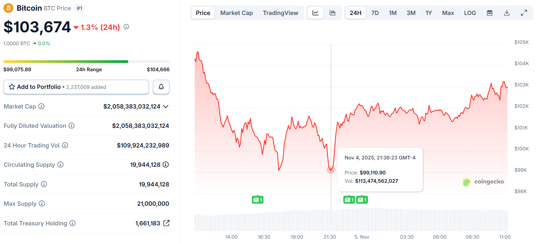Open the calendar date range picker
The image size is (536, 243).
coord(490,13)
